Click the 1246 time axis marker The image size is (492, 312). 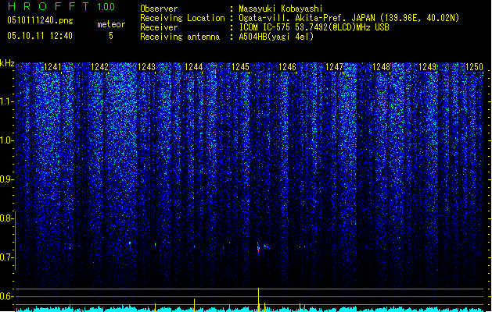pyautogui.click(x=287, y=67)
